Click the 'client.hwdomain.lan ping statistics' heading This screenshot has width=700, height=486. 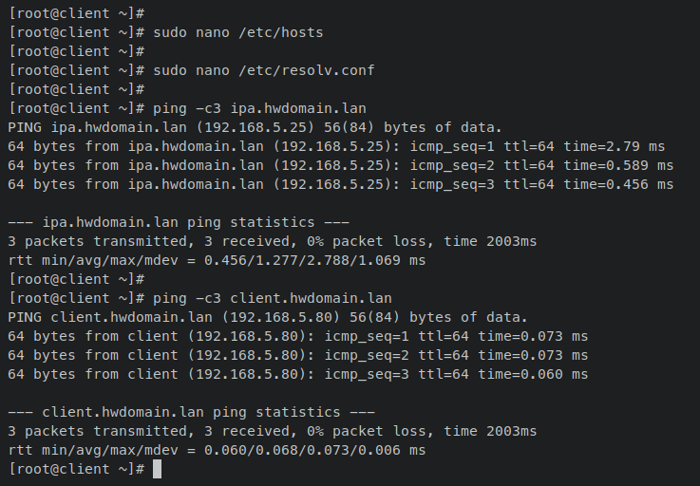192,412
